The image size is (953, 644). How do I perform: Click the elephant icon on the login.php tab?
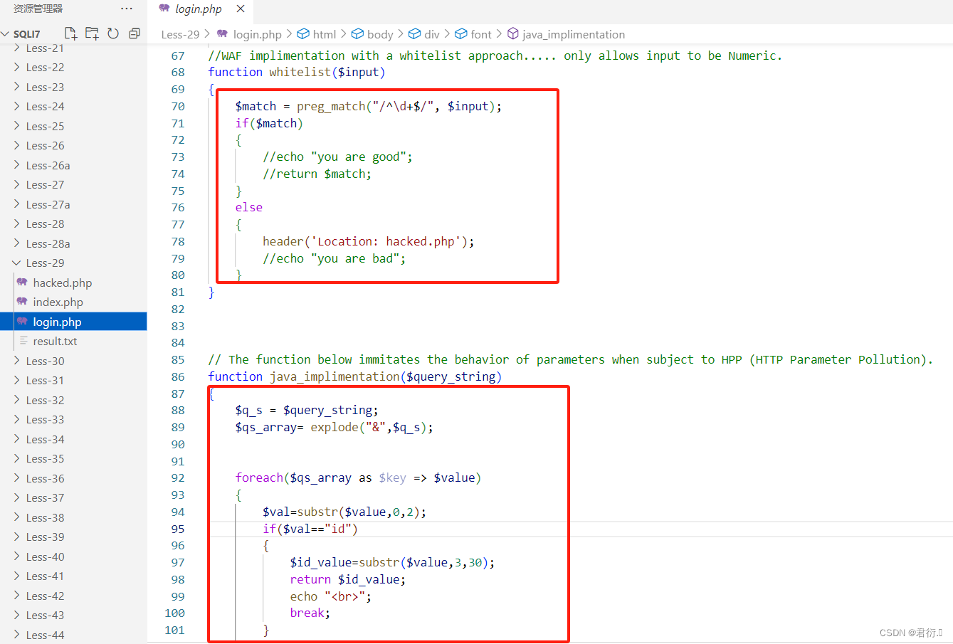pos(164,9)
